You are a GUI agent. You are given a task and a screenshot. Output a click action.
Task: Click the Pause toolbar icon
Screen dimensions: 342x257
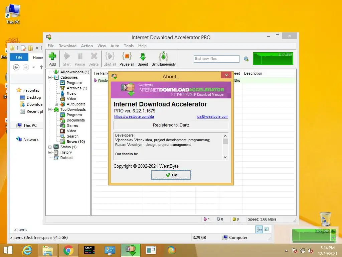tap(80, 59)
